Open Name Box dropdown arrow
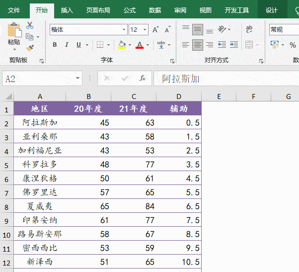This screenshot has width=299, height=272. tap(77, 78)
